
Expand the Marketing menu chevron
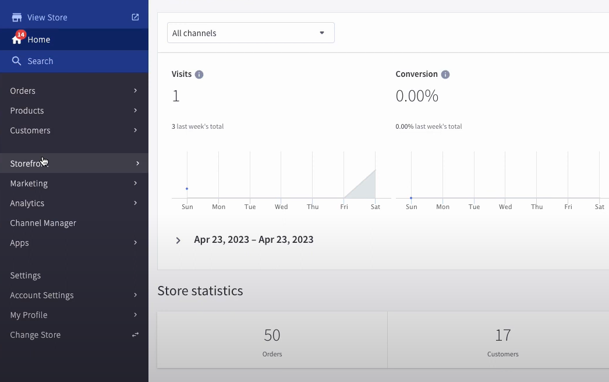[x=135, y=183]
